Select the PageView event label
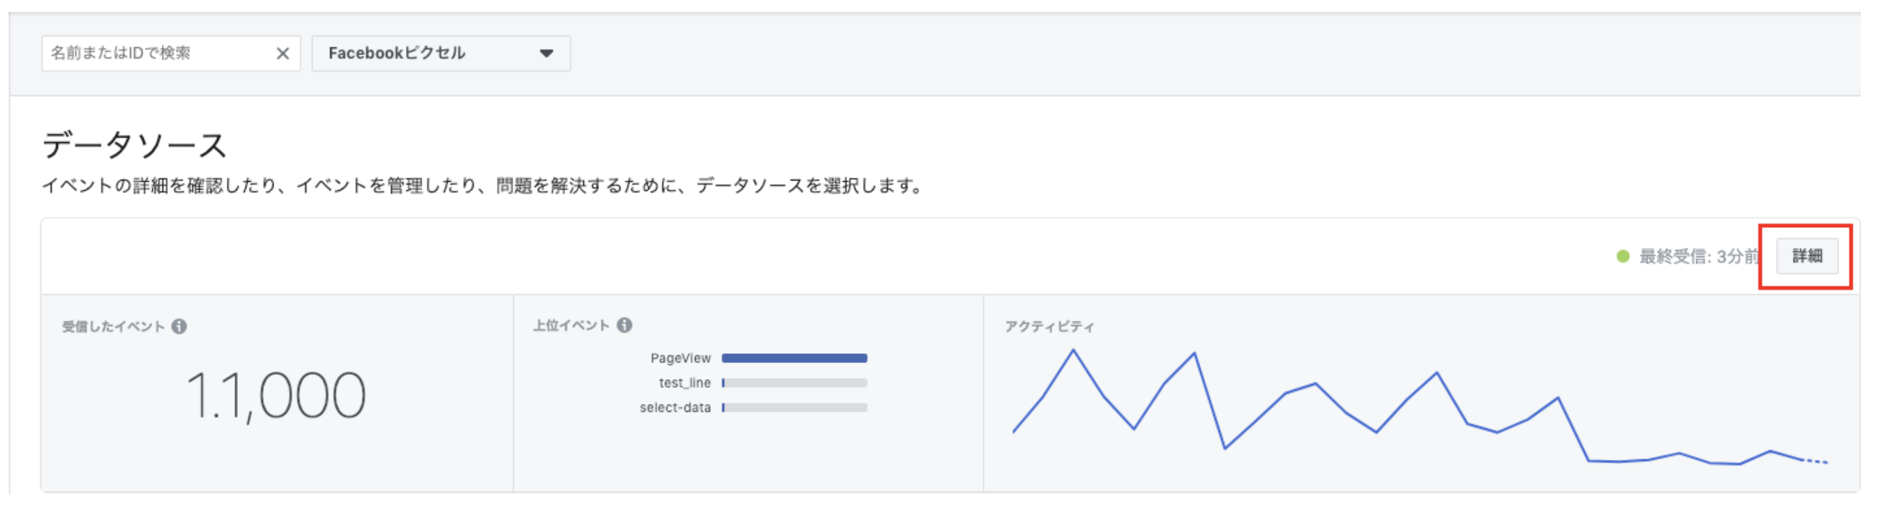The width and height of the screenshot is (1879, 517). coord(680,358)
